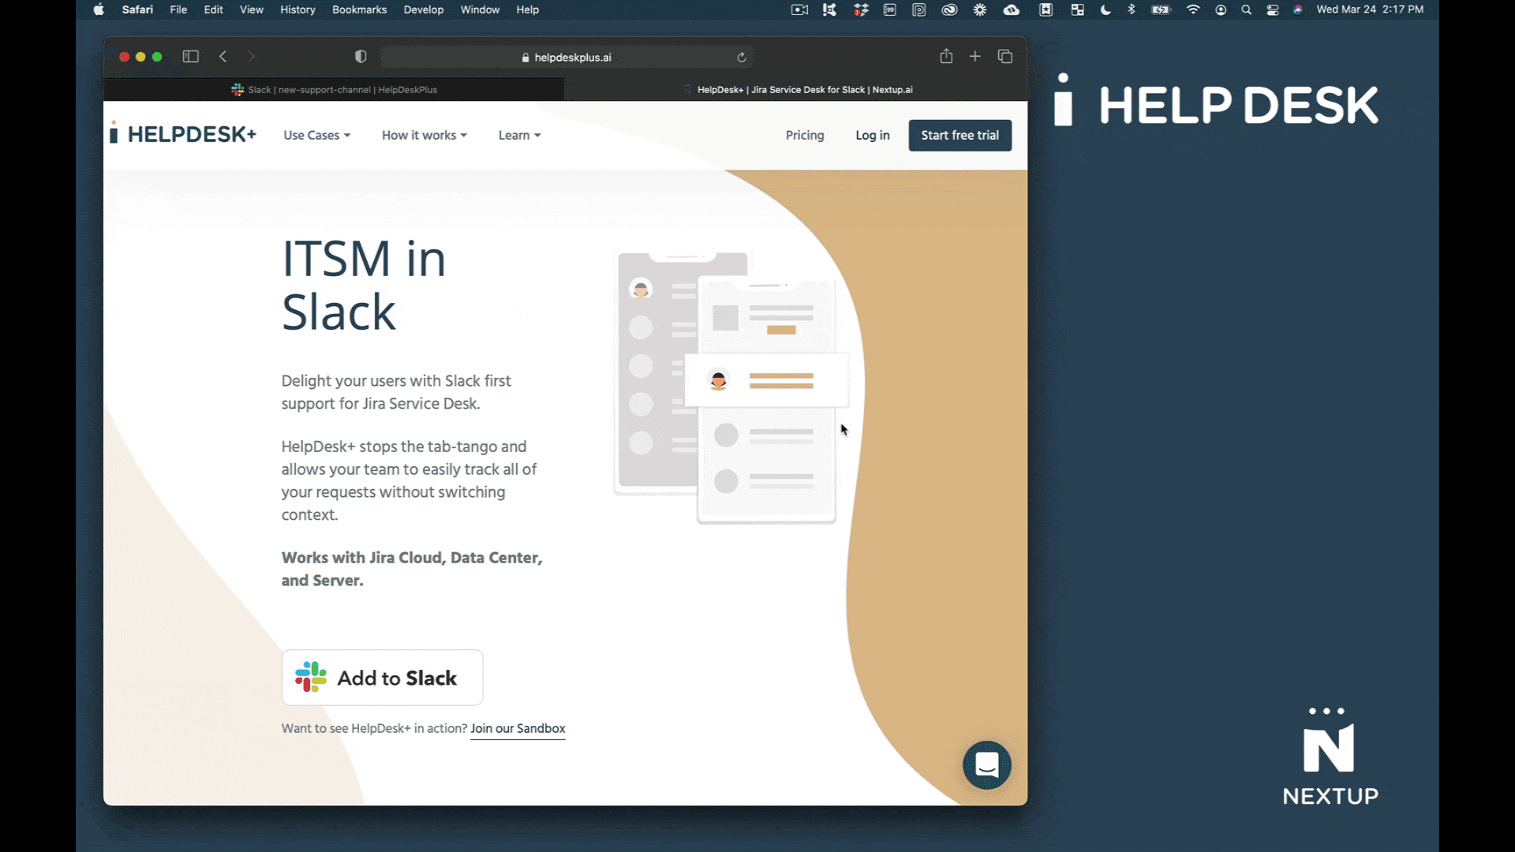
Task: Click the Add to Slack button
Action: point(383,678)
